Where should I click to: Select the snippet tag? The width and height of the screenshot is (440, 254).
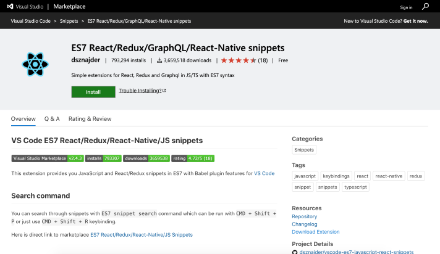[x=303, y=187]
